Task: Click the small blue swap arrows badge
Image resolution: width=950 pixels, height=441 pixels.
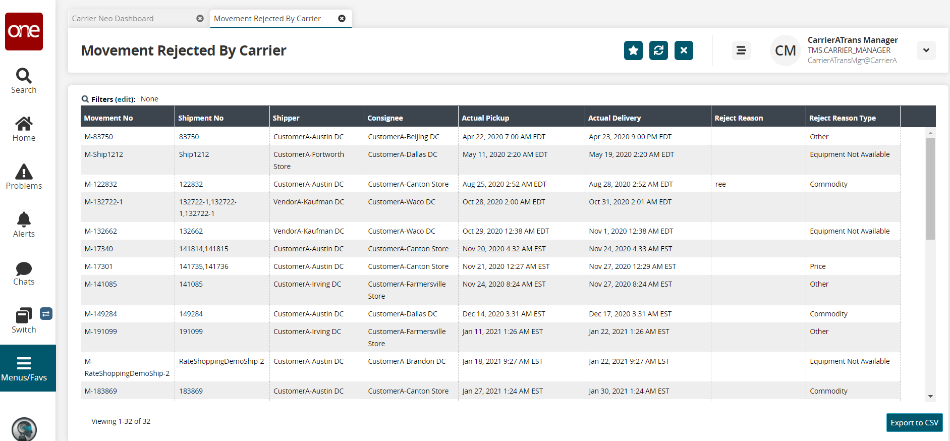Action: click(x=46, y=314)
